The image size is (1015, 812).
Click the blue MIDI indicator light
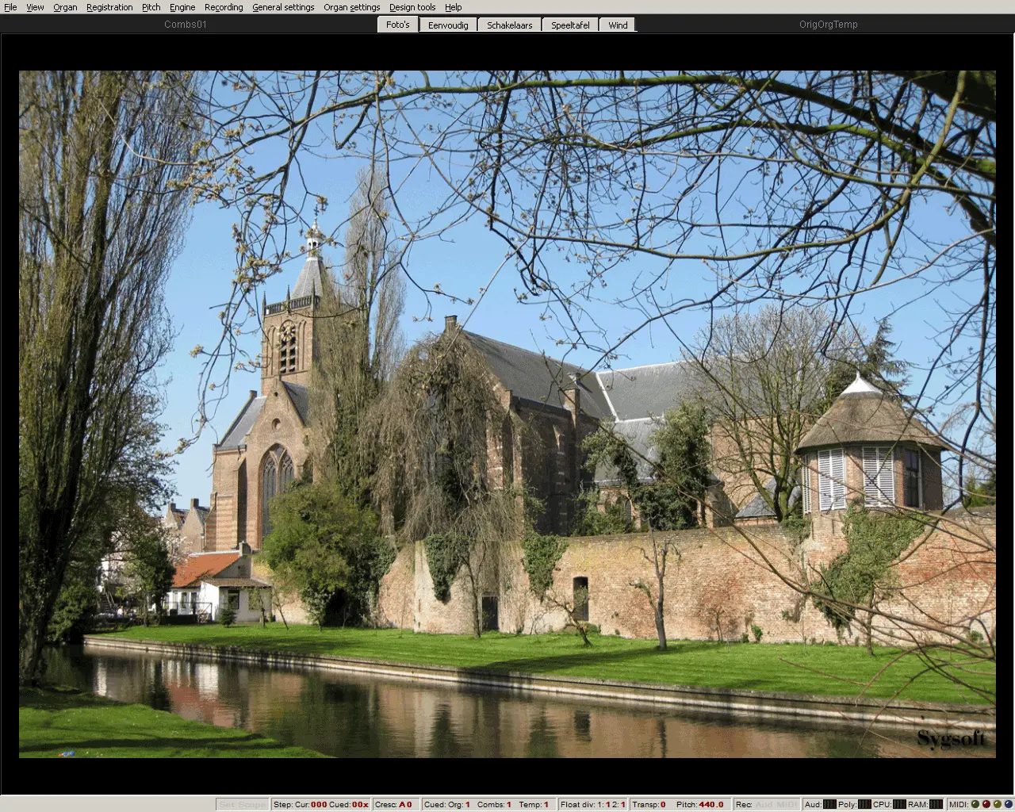pyautogui.click(x=1009, y=804)
